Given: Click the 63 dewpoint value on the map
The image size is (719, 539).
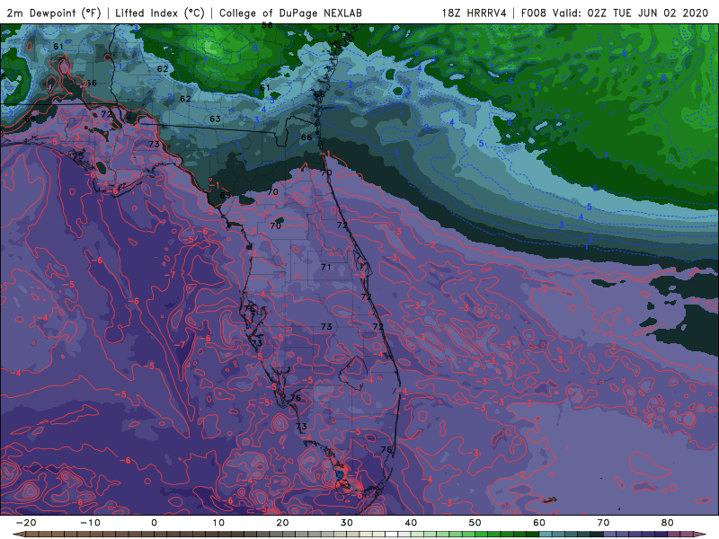Looking at the screenshot, I should (215, 119).
